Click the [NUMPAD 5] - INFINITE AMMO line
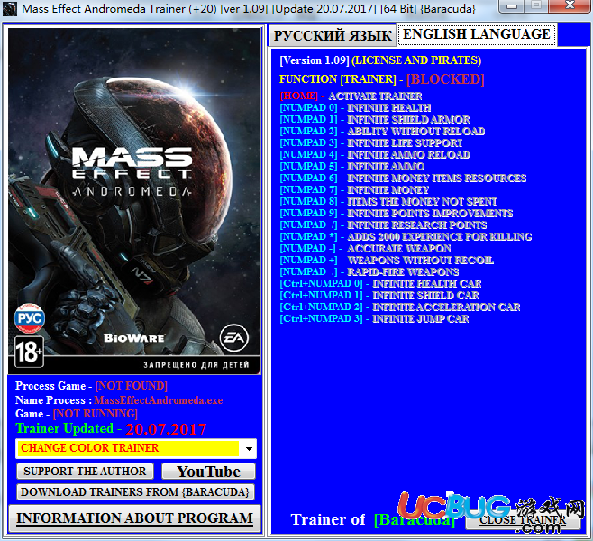Screen dimensions: 593x541 [351, 167]
